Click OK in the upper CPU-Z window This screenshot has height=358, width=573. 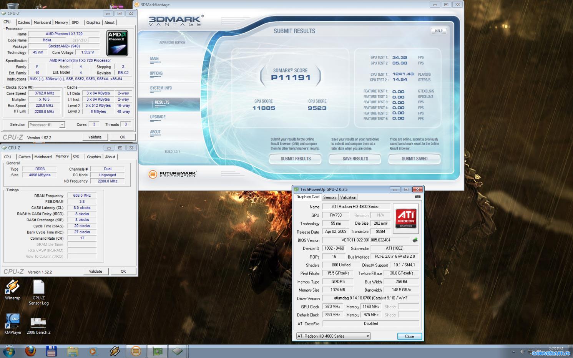(x=123, y=137)
